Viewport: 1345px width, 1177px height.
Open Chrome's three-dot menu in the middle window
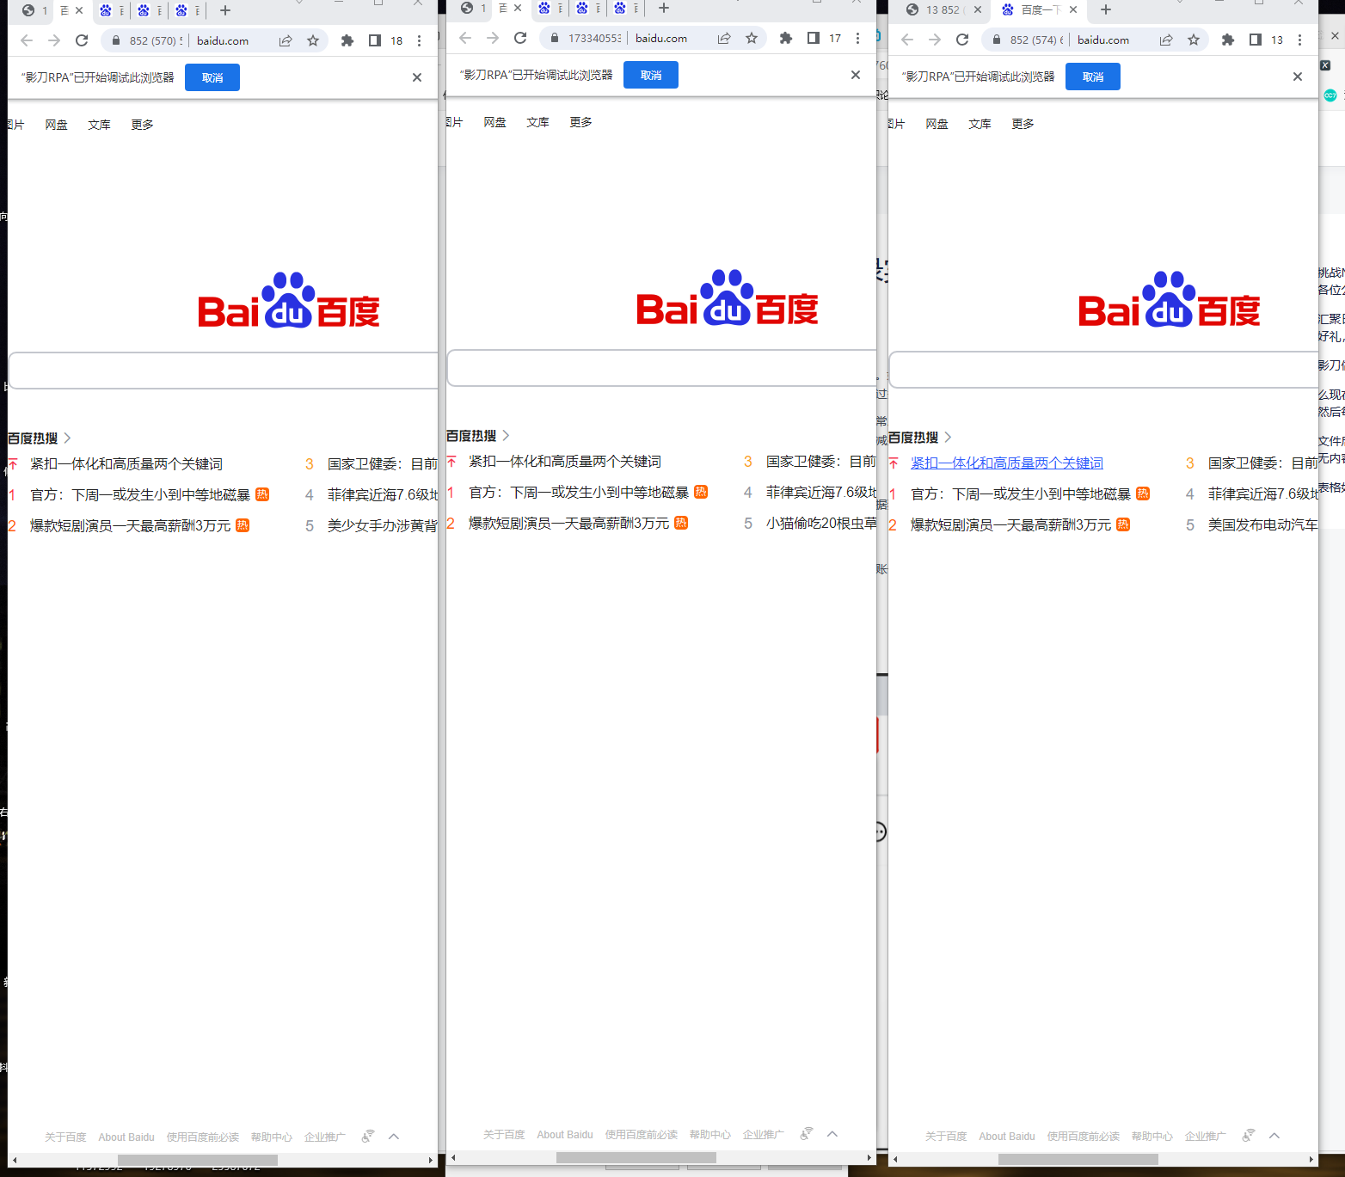pos(857,38)
